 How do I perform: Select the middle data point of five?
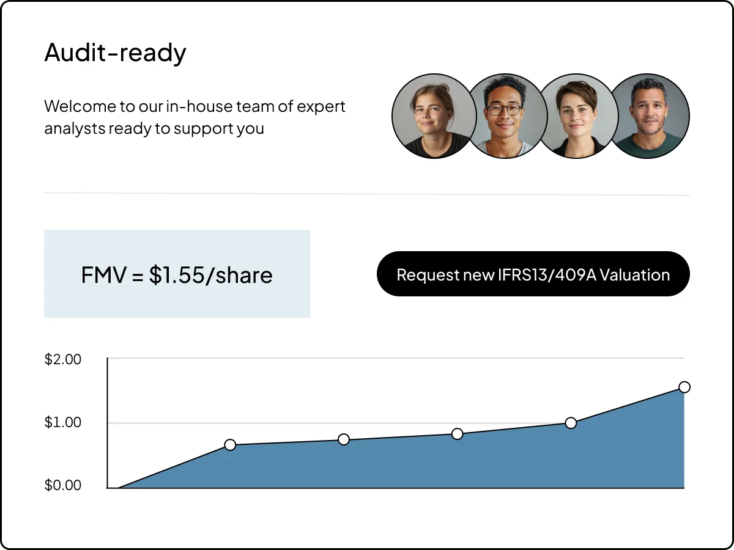458,434
